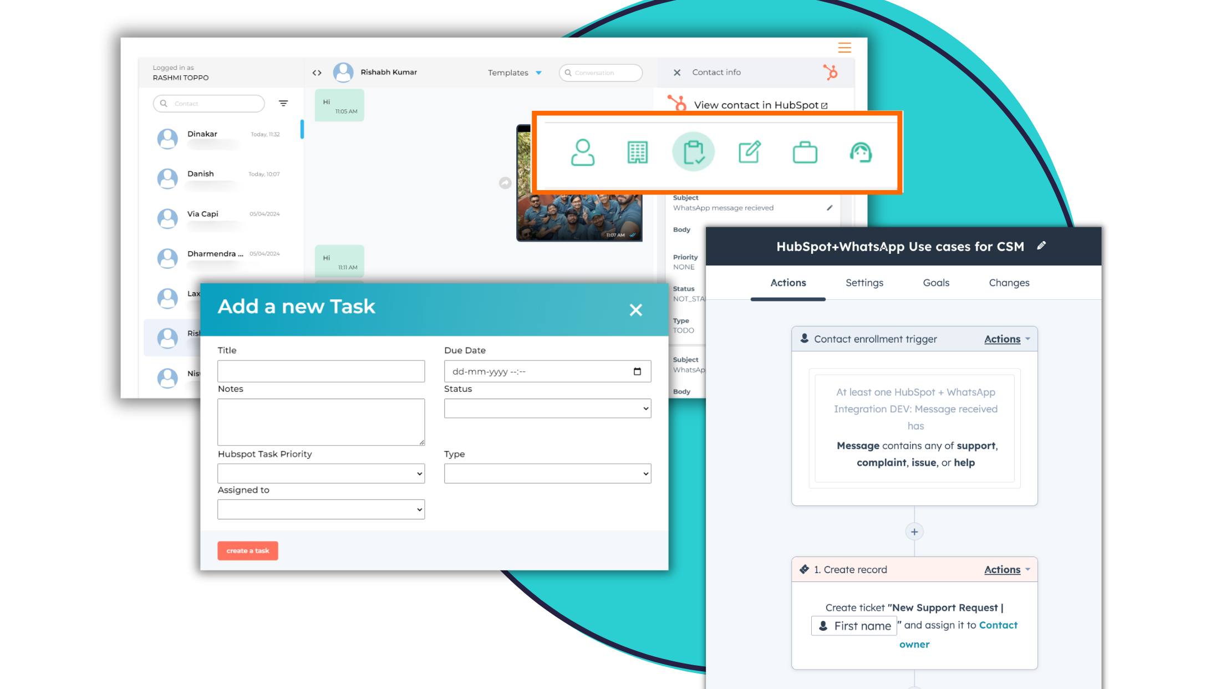Click the Title input field

[321, 371]
